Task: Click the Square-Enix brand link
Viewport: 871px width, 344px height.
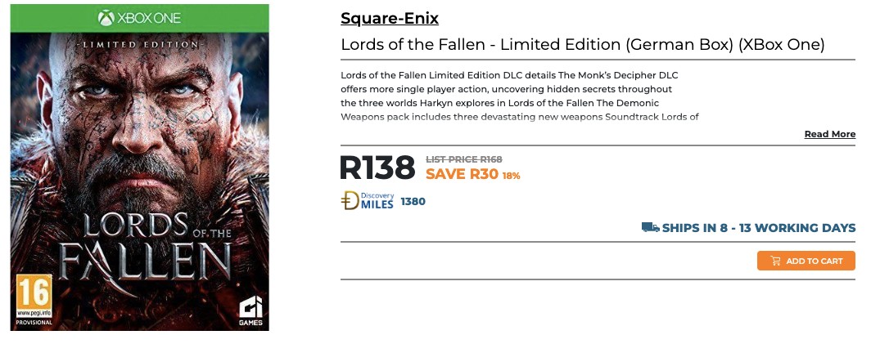Action: coord(389,18)
